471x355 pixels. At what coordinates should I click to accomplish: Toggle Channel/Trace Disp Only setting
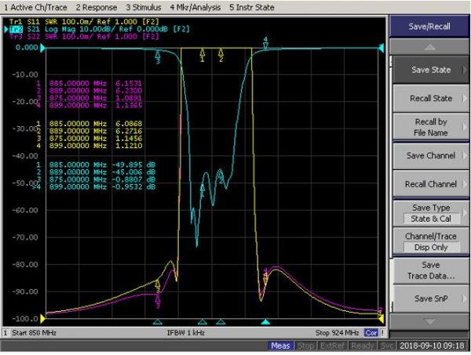click(431, 241)
